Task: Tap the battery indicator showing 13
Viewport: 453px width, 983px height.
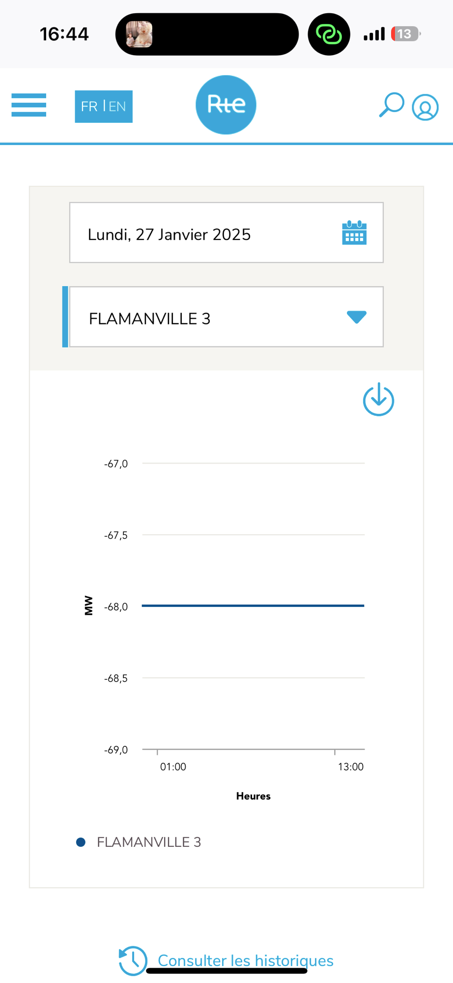Action: (405, 34)
